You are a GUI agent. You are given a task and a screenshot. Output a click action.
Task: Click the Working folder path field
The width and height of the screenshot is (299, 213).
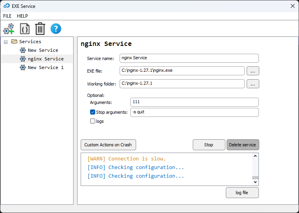coord(182,84)
